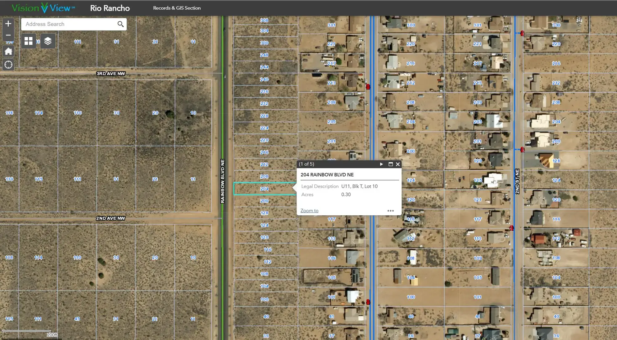Click the Zoom to link
The image size is (617, 340).
pos(309,211)
